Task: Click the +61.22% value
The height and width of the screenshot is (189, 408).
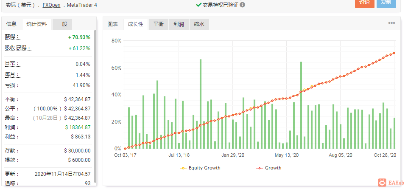Action: pos(79,48)
